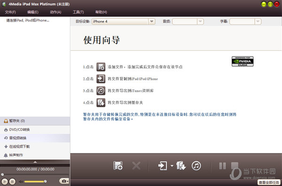Viewport: 282px width, 186px height.
Task: Open the 动作(A) menu
Action: 55,12
